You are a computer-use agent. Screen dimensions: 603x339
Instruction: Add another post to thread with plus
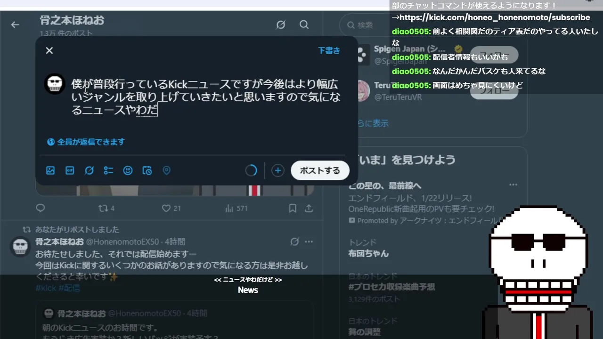[278, 170]
